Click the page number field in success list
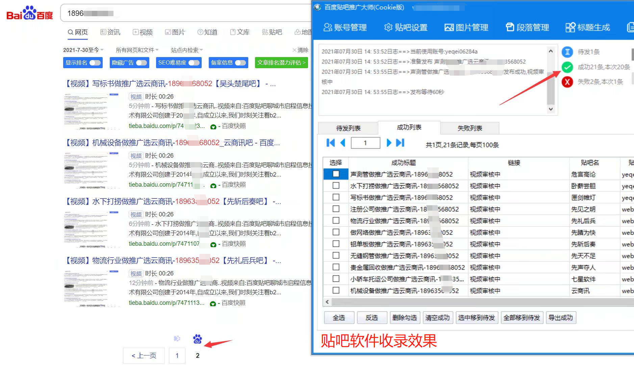Screen dimensions: 634x370 point(365,143)
